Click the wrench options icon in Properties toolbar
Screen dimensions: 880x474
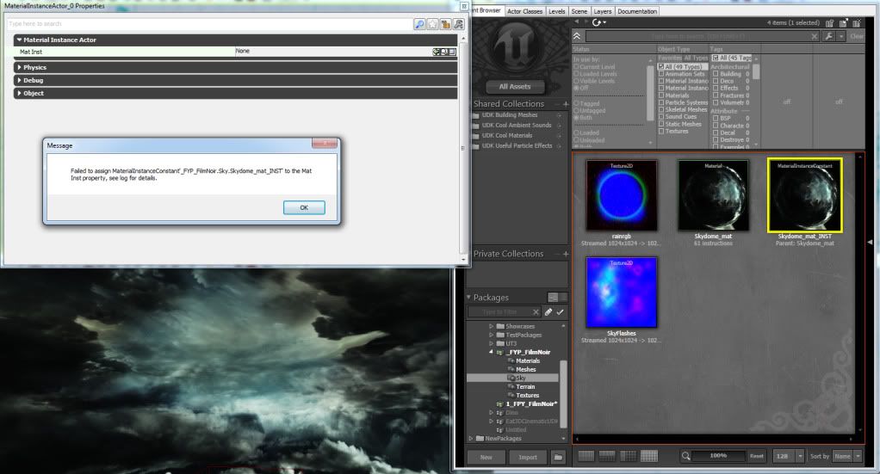[x=459, y=24]
